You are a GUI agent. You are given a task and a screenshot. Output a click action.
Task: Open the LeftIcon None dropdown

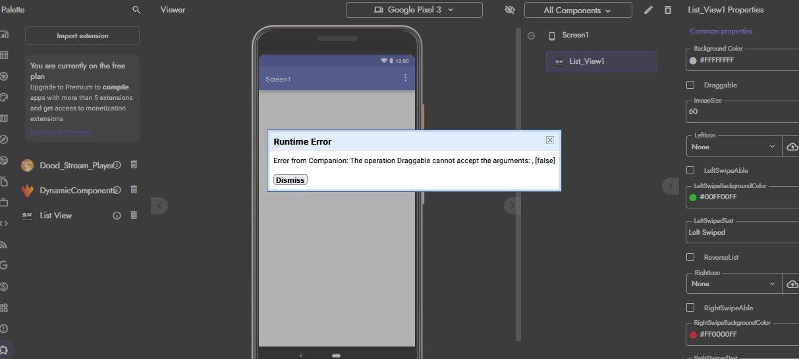[733, 147]
